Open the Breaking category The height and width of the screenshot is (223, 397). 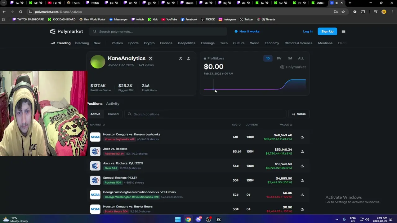coord(82,43)
